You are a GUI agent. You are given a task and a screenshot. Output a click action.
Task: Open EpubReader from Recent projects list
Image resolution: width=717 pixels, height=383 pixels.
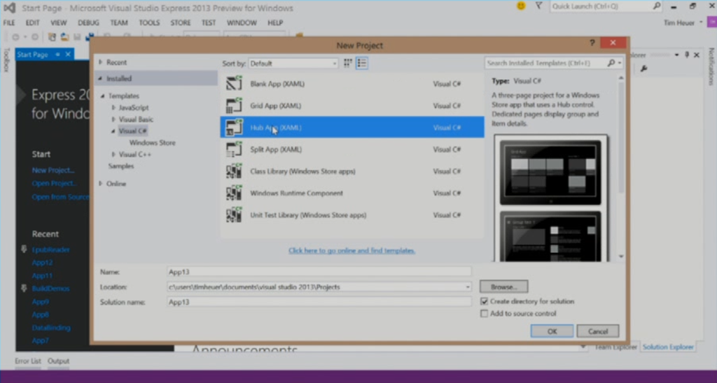[50, 249]
